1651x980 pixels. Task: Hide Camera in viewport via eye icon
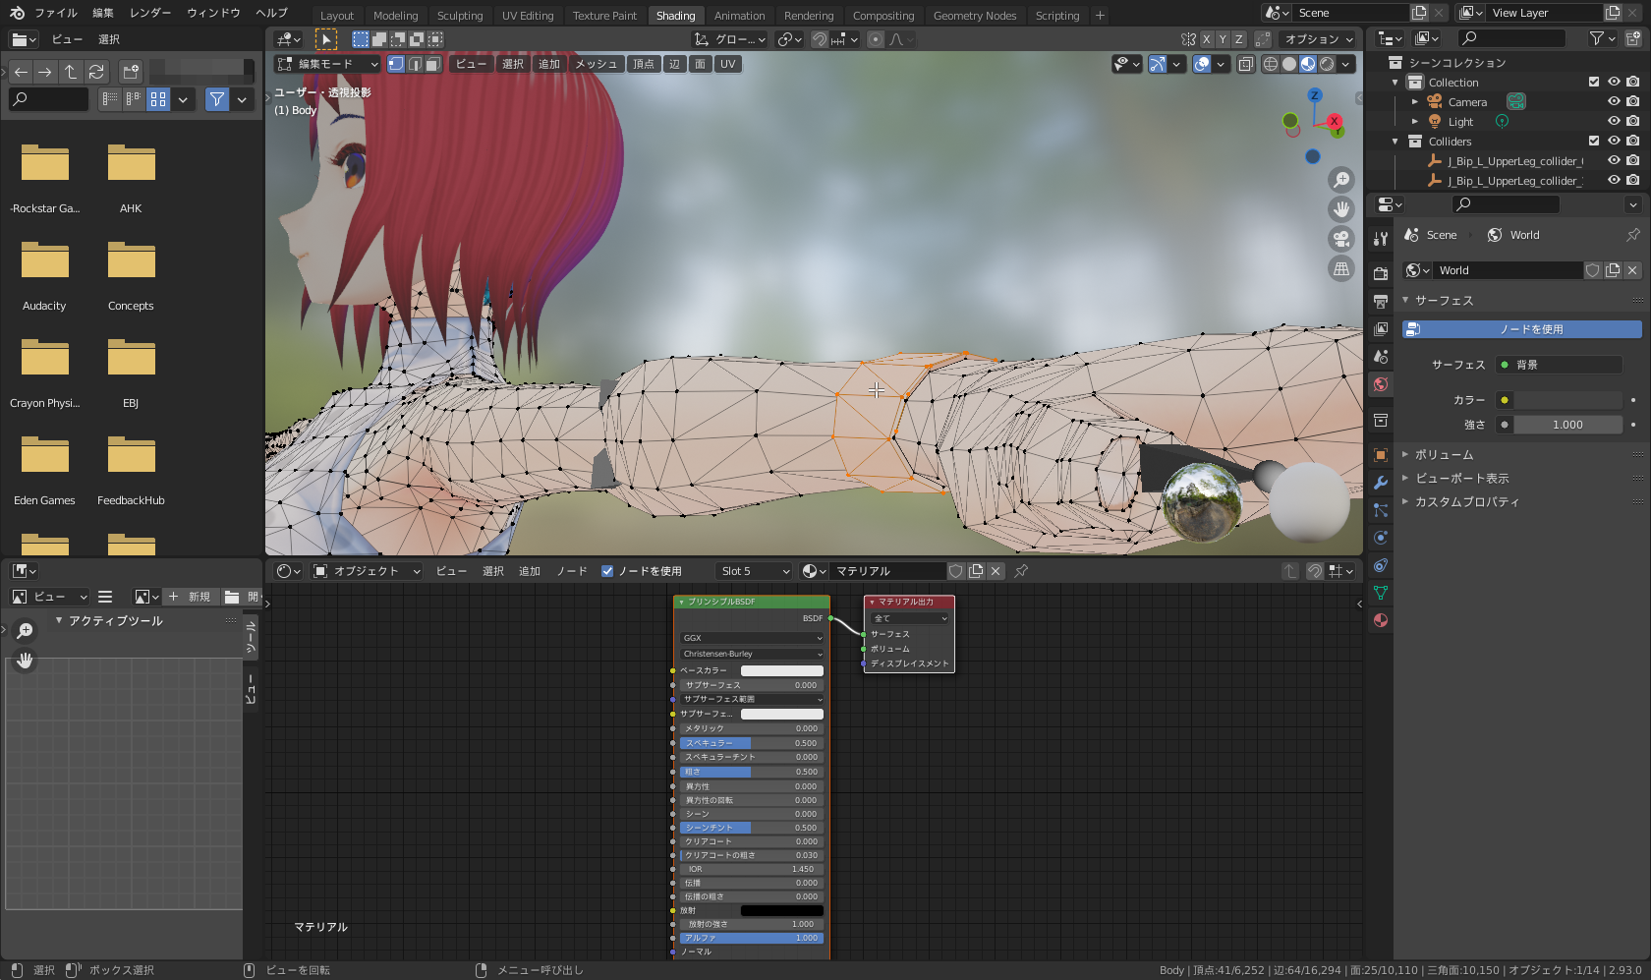click(1614, 101)
